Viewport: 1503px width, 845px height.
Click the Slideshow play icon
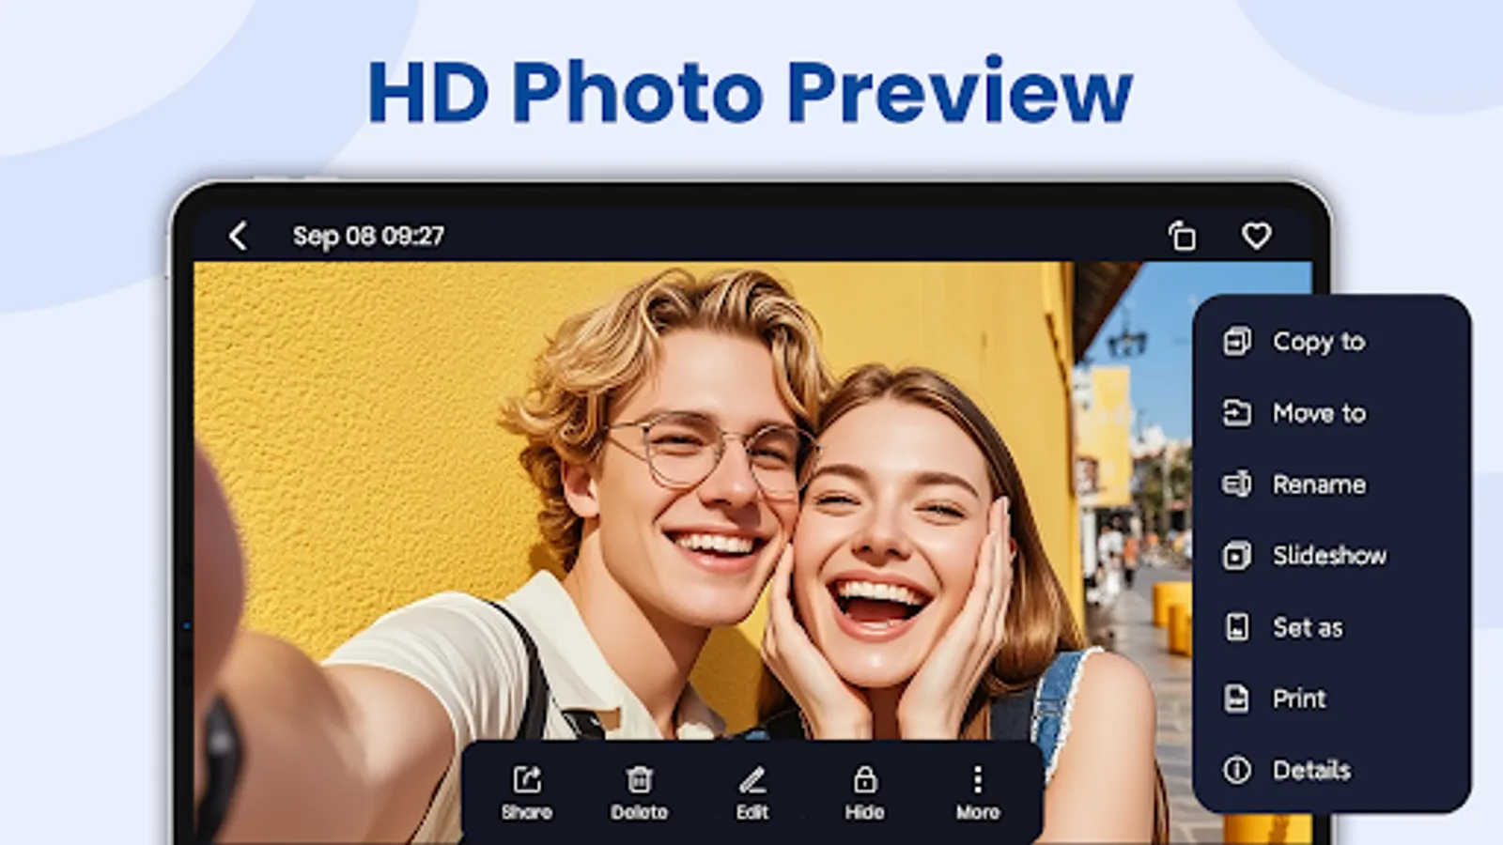tap(1240, 556)
